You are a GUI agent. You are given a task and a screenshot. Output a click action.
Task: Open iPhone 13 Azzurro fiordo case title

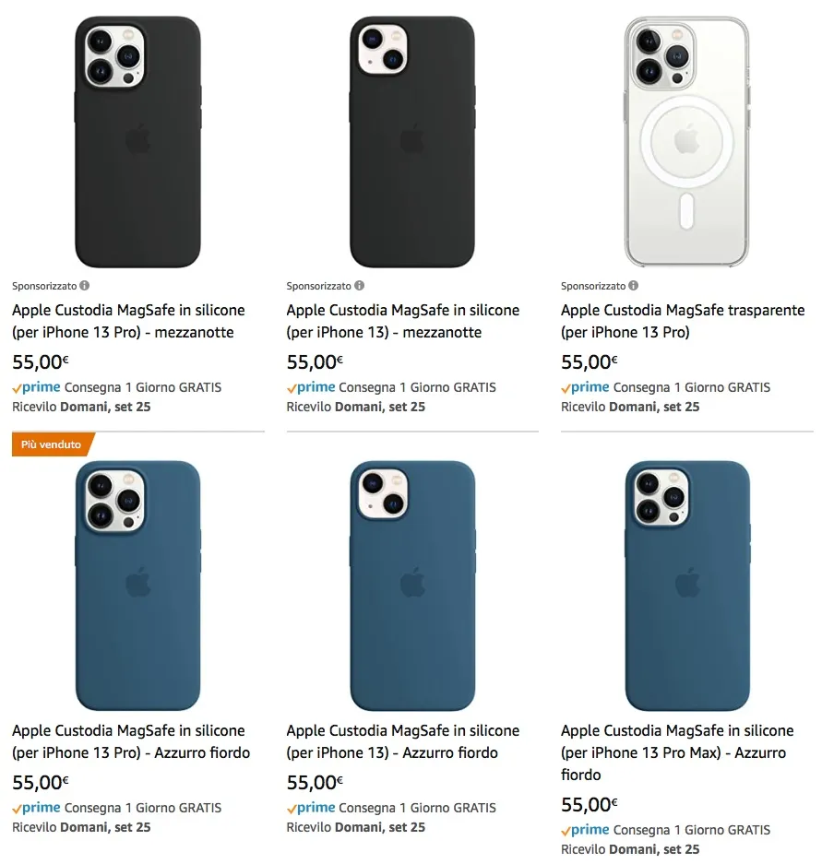tap(402, 741)
